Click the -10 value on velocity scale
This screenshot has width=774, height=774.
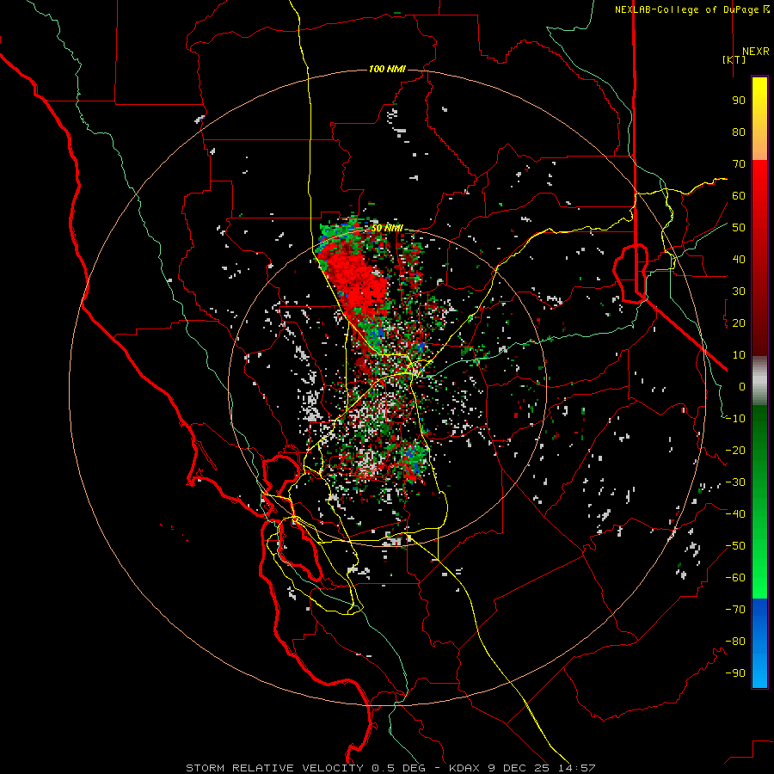point(735,419)
